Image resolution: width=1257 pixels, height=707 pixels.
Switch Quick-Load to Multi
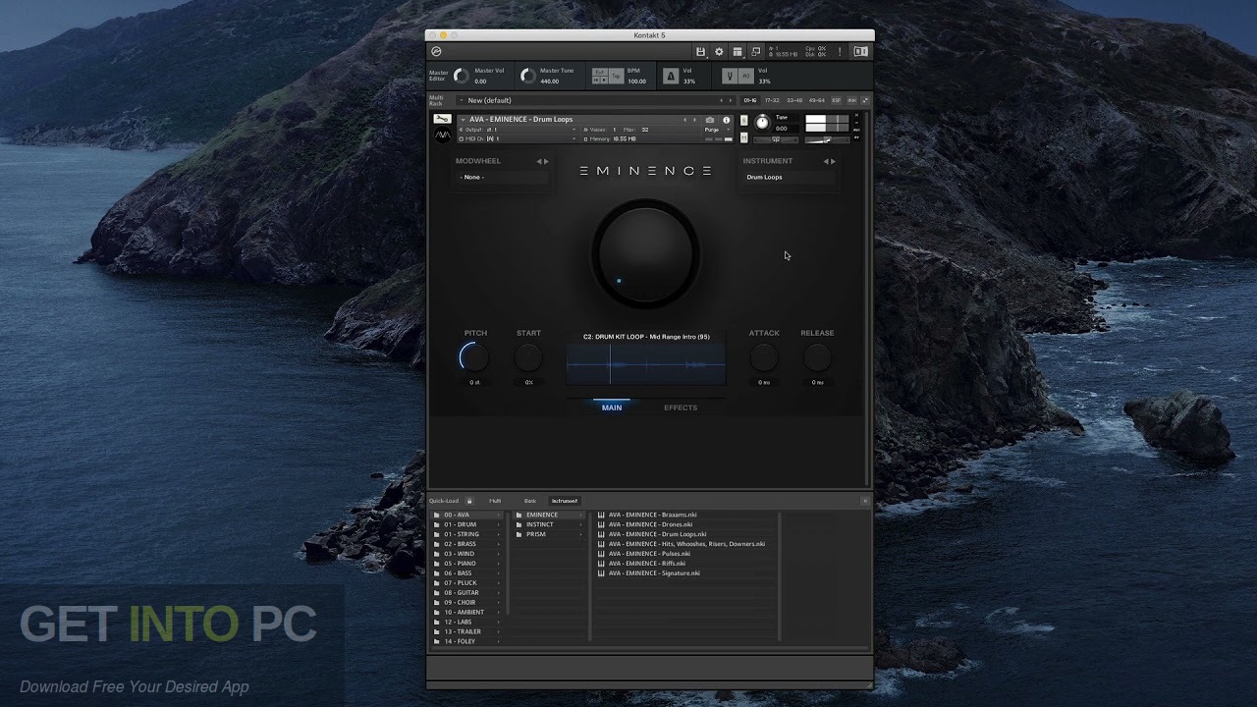tap(495, 501)
